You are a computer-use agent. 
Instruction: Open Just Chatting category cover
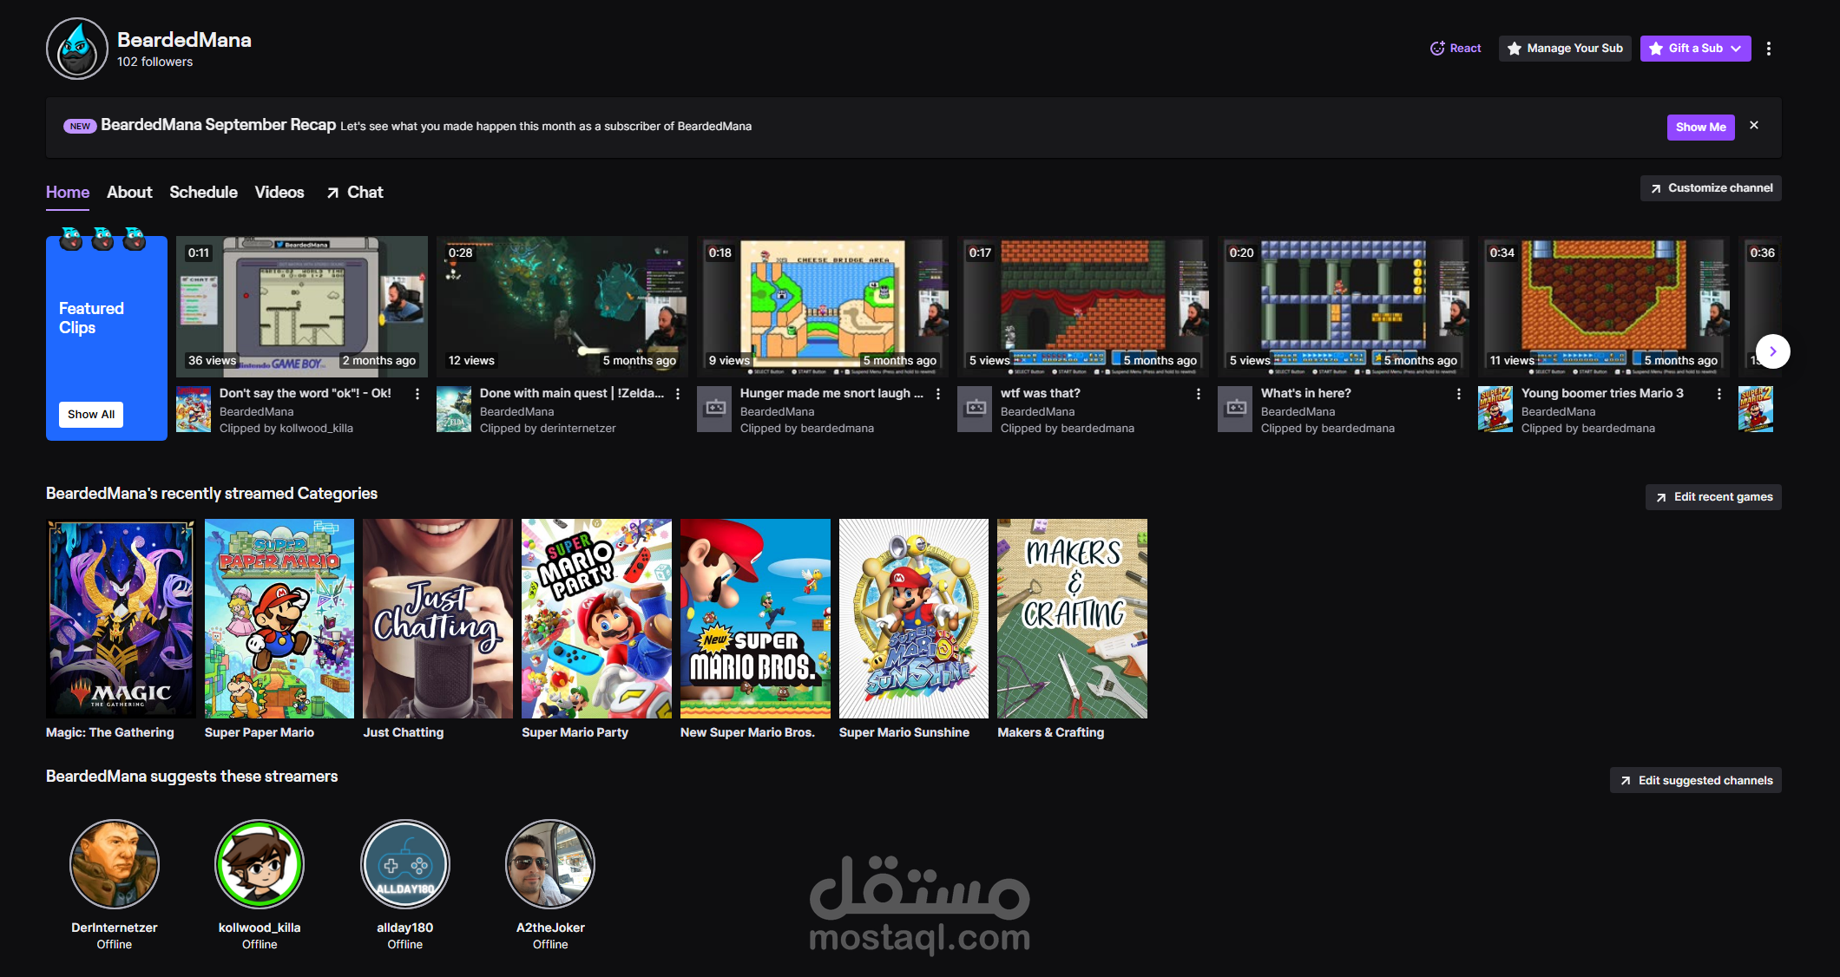(438, 619)
